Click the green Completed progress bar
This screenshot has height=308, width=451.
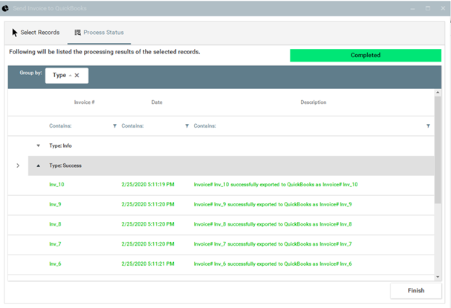pos(365,55)
